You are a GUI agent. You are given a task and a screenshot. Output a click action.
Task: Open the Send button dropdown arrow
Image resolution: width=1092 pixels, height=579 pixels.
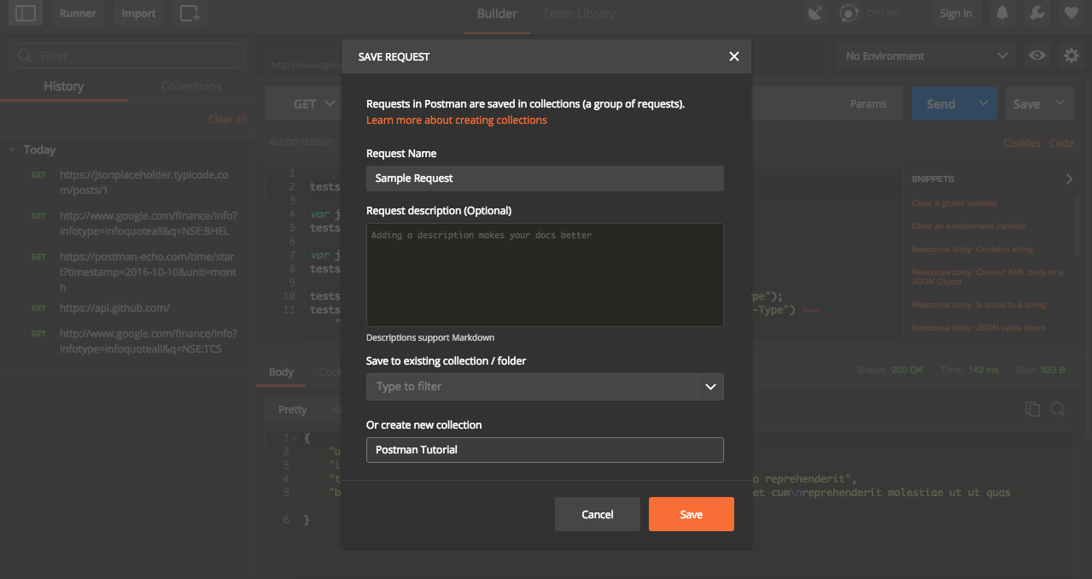point(984,103)
